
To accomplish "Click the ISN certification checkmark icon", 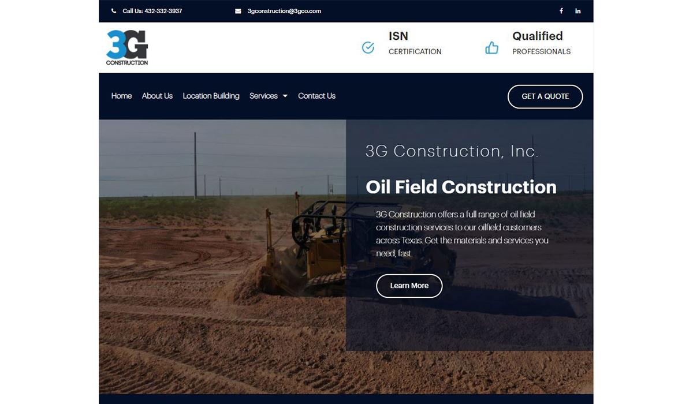I will (x=368, y=47).
